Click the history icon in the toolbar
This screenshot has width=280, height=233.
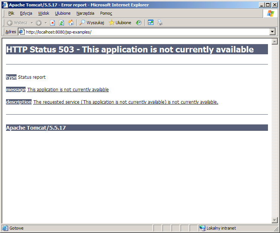(x=138, y=23)
